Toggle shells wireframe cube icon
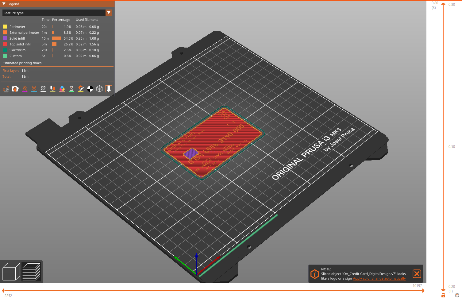The image size is (462, 298). tap(99, 89)
